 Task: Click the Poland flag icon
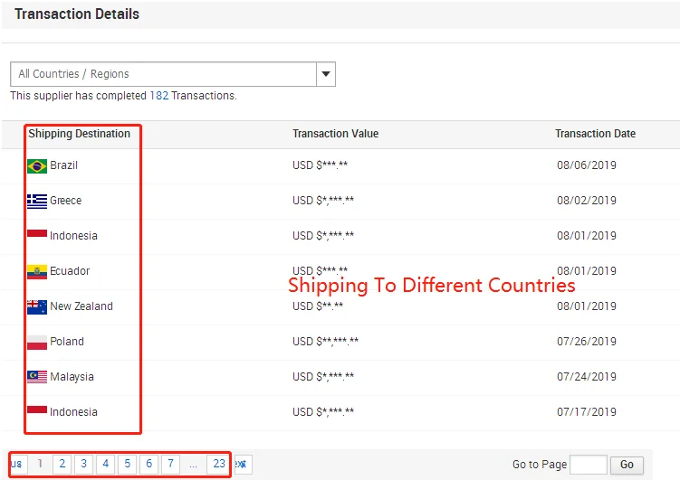(37, 343)
